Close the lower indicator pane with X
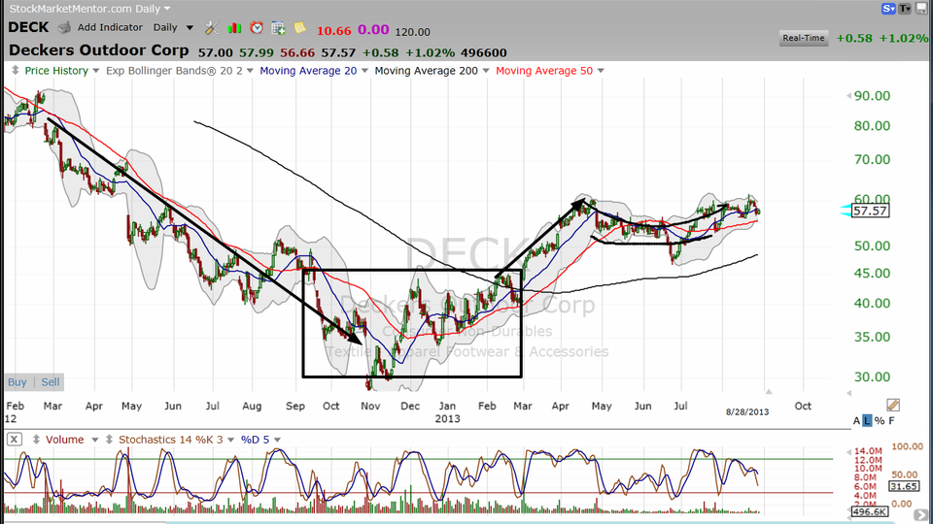Viewport: 933px width, 524px height. (15, 440)
